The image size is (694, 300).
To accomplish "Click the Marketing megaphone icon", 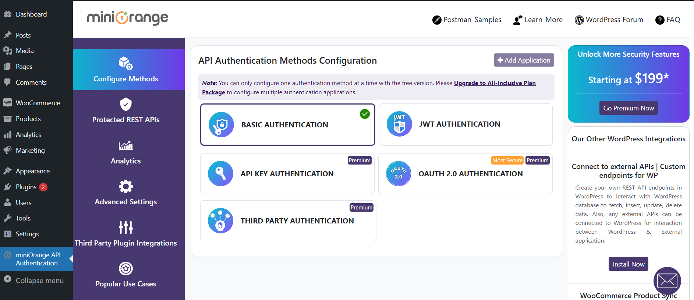I will point(7,150).
